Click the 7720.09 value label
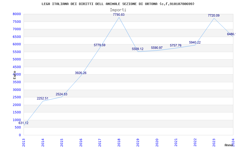The image size is (236, 148). [x=214, y=15]
